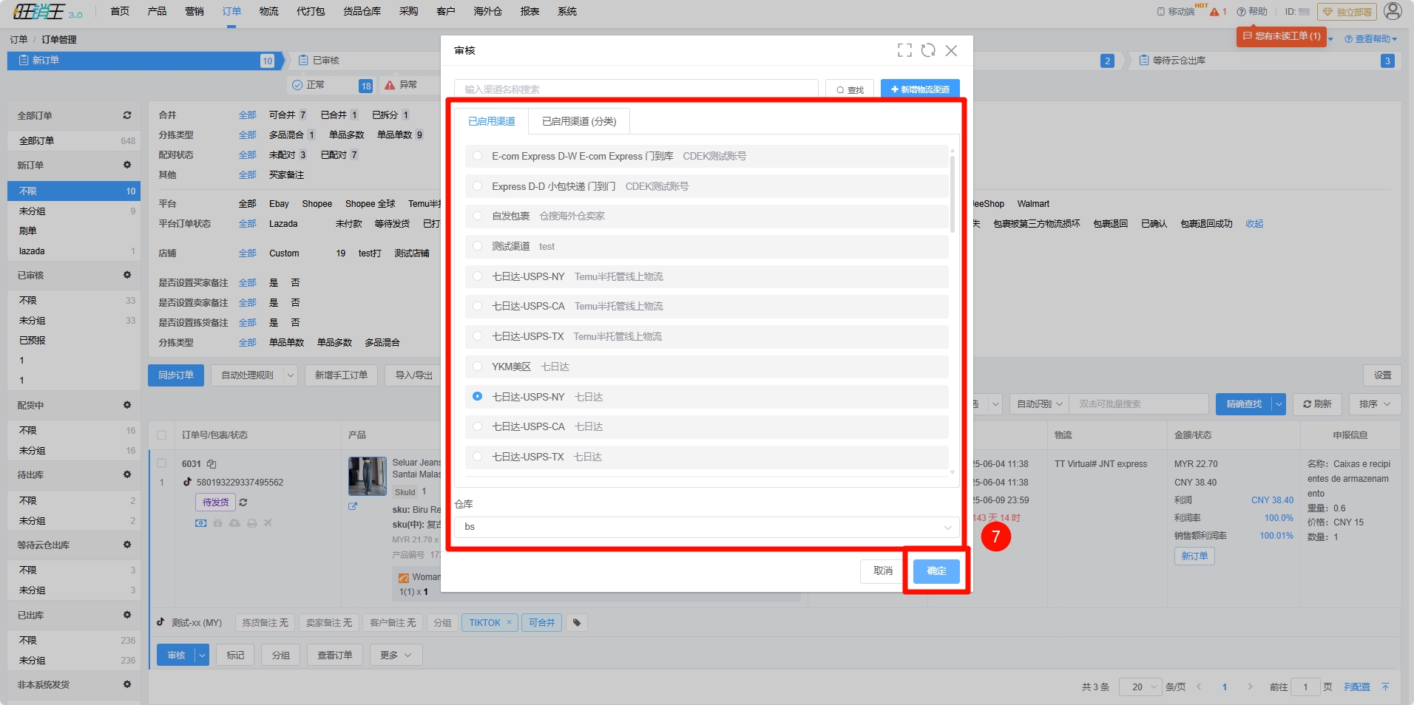Viewport: 1414px width, 705px height.
Task: Open the user avatar icon at top right
Action: click(1393, 11)
